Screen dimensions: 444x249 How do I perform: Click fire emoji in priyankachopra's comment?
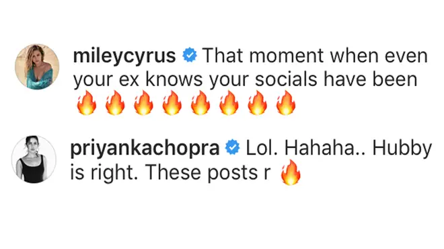click(x=290, y=172)
